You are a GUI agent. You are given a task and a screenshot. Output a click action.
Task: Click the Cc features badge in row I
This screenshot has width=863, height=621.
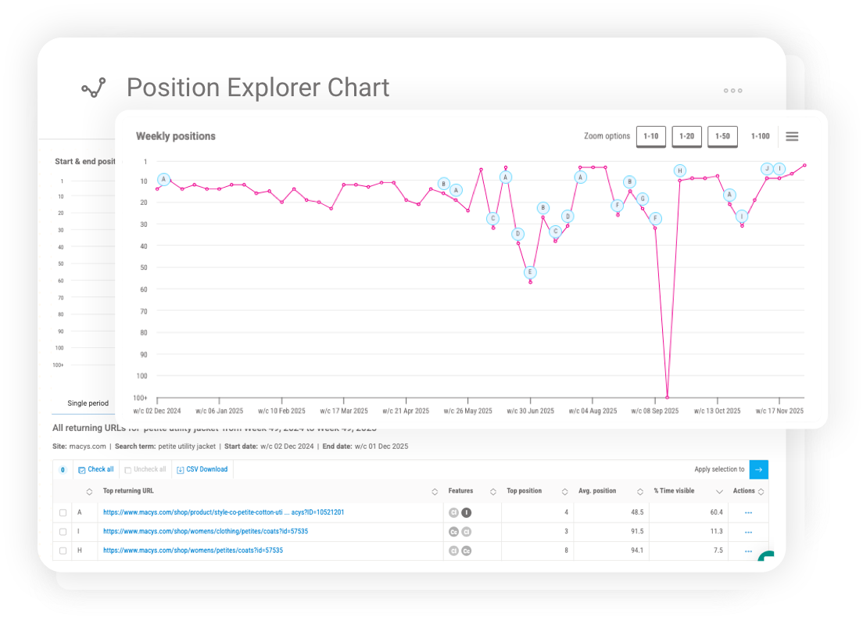point(453,531)
